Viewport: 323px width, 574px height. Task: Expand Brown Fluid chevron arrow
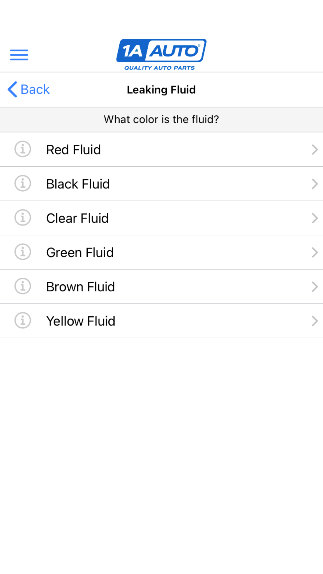(x=314, y=287)
